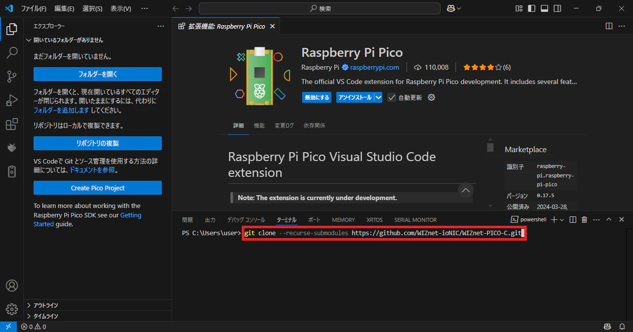Open extension settings gear icon

431,97
